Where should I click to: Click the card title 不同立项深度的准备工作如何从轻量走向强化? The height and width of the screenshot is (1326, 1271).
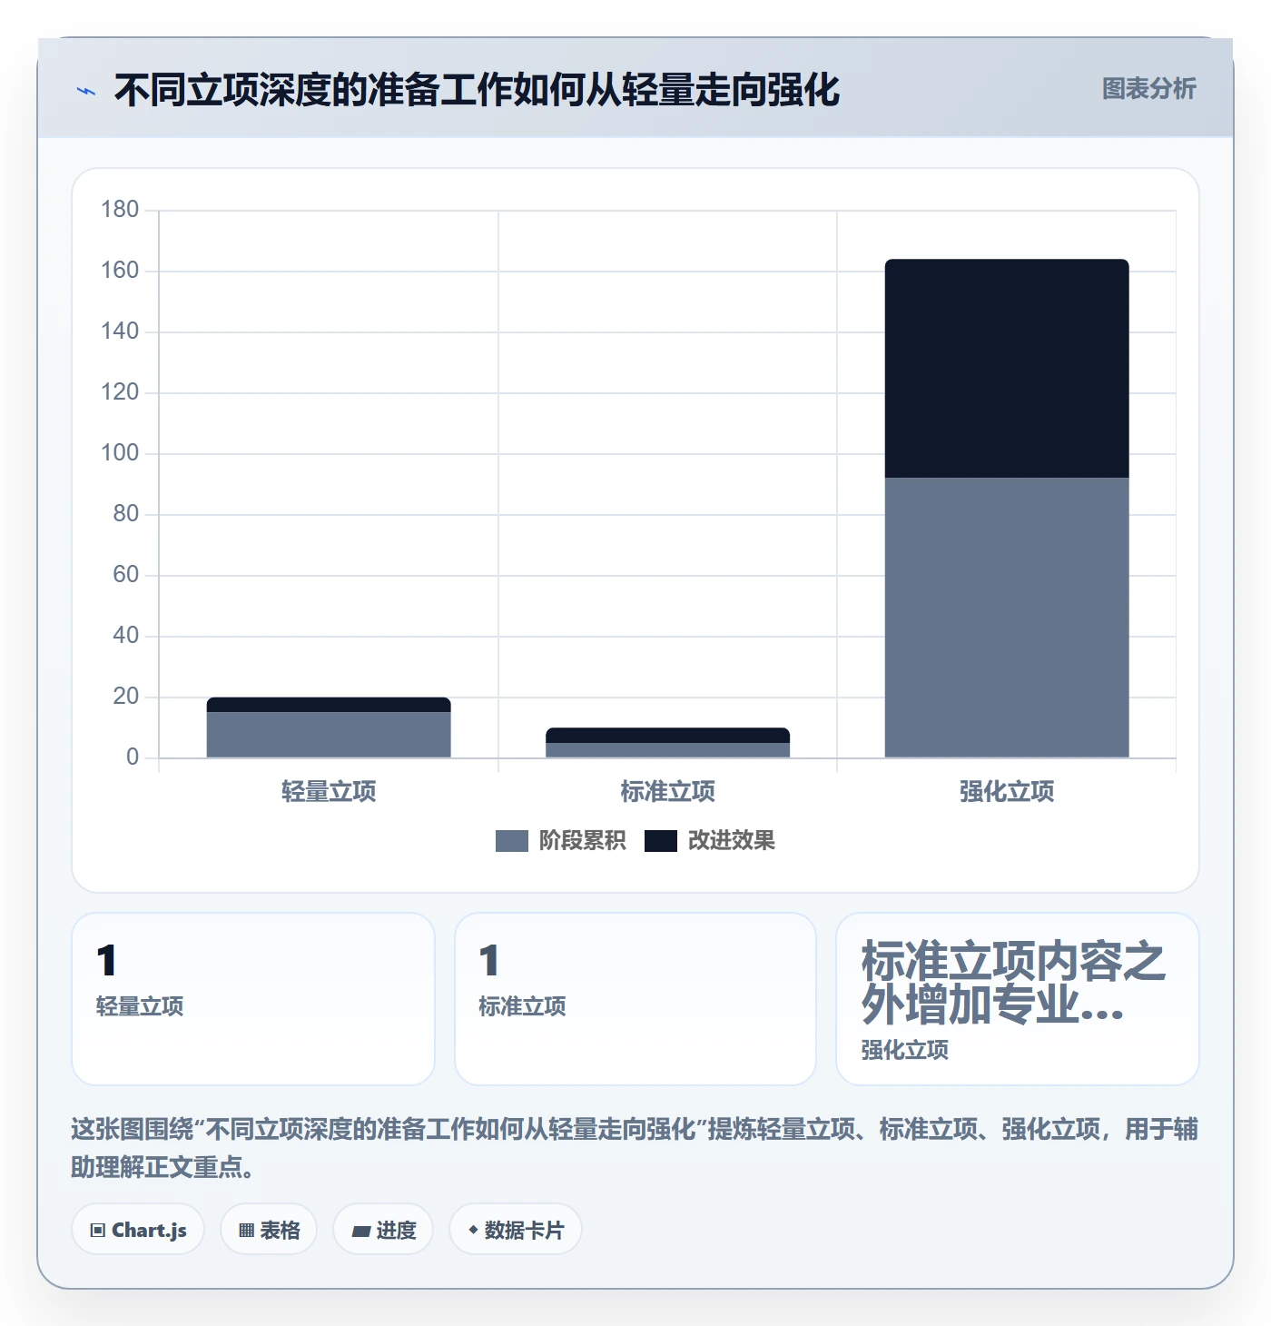[x=477, y=90]
